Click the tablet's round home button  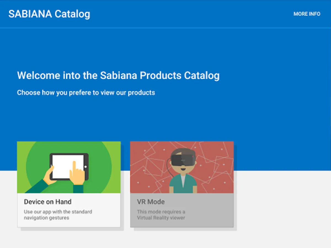86,167
